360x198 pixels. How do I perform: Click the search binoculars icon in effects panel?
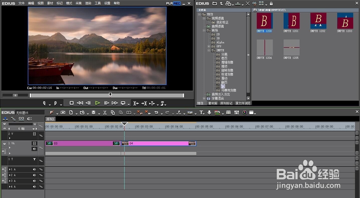coord(254,4)
